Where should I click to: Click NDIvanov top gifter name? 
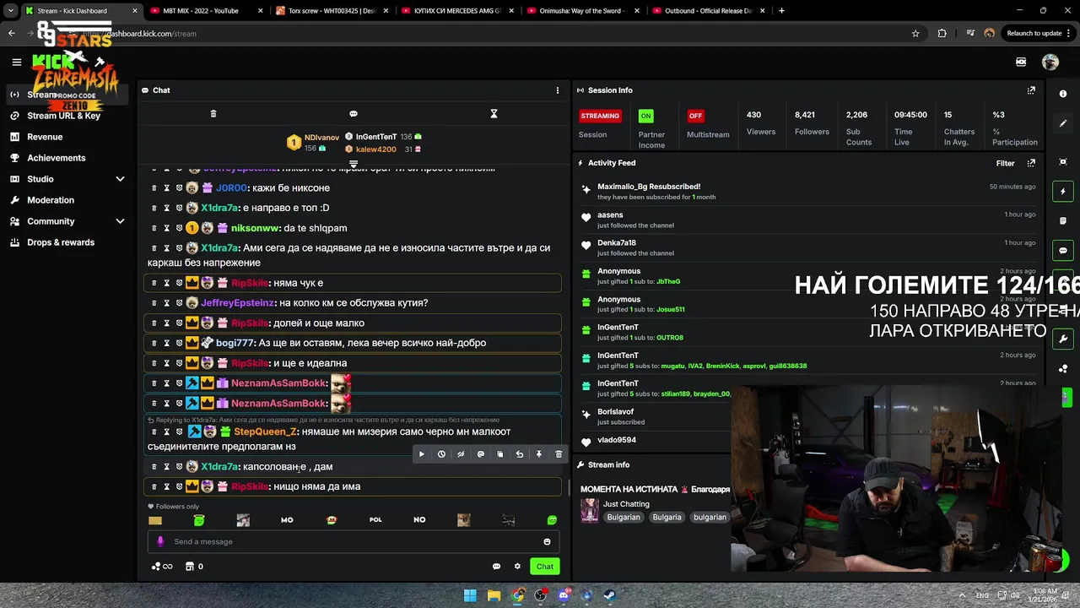coord(321,138)
